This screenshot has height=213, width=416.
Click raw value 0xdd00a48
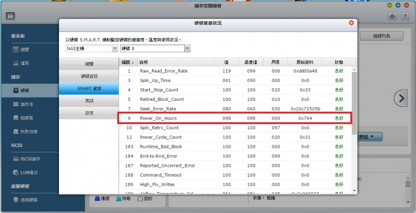[x=305, y=71]
